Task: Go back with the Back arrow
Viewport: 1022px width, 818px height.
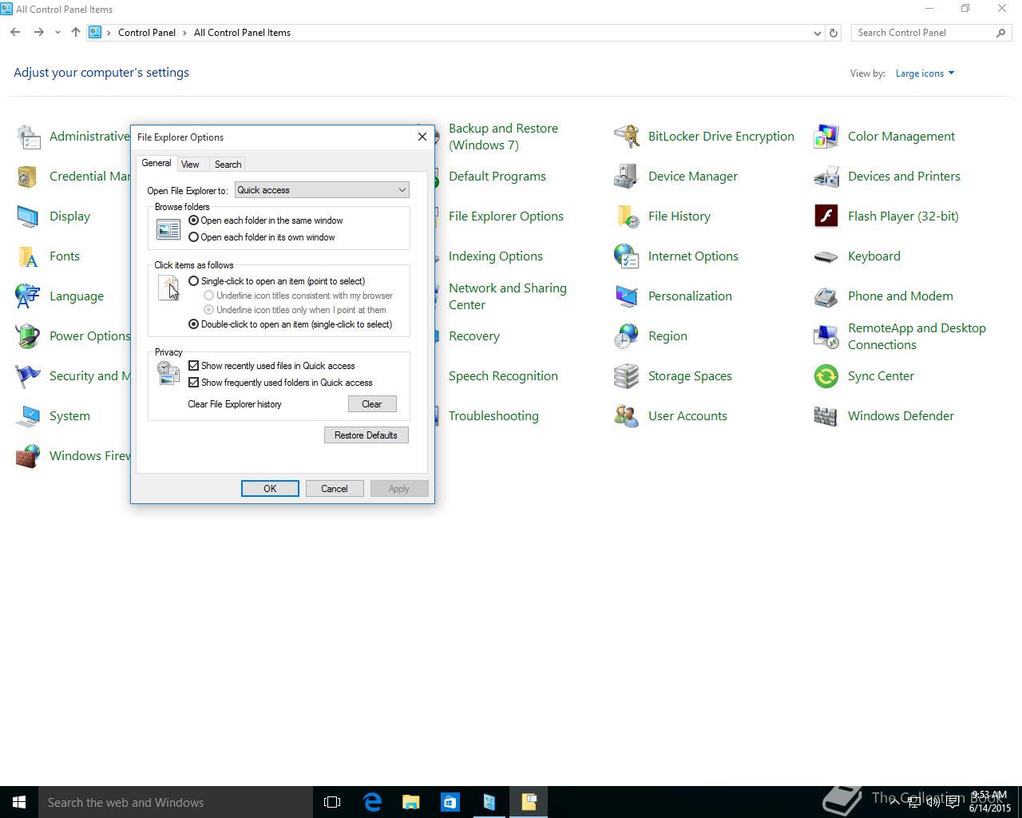Action: 15,33
